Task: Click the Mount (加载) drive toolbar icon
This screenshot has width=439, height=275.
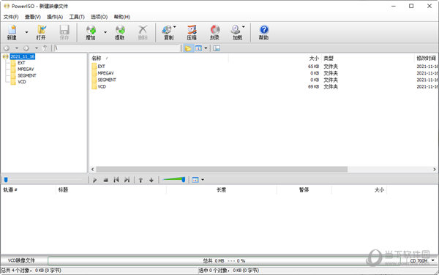Action: [237, 32]
